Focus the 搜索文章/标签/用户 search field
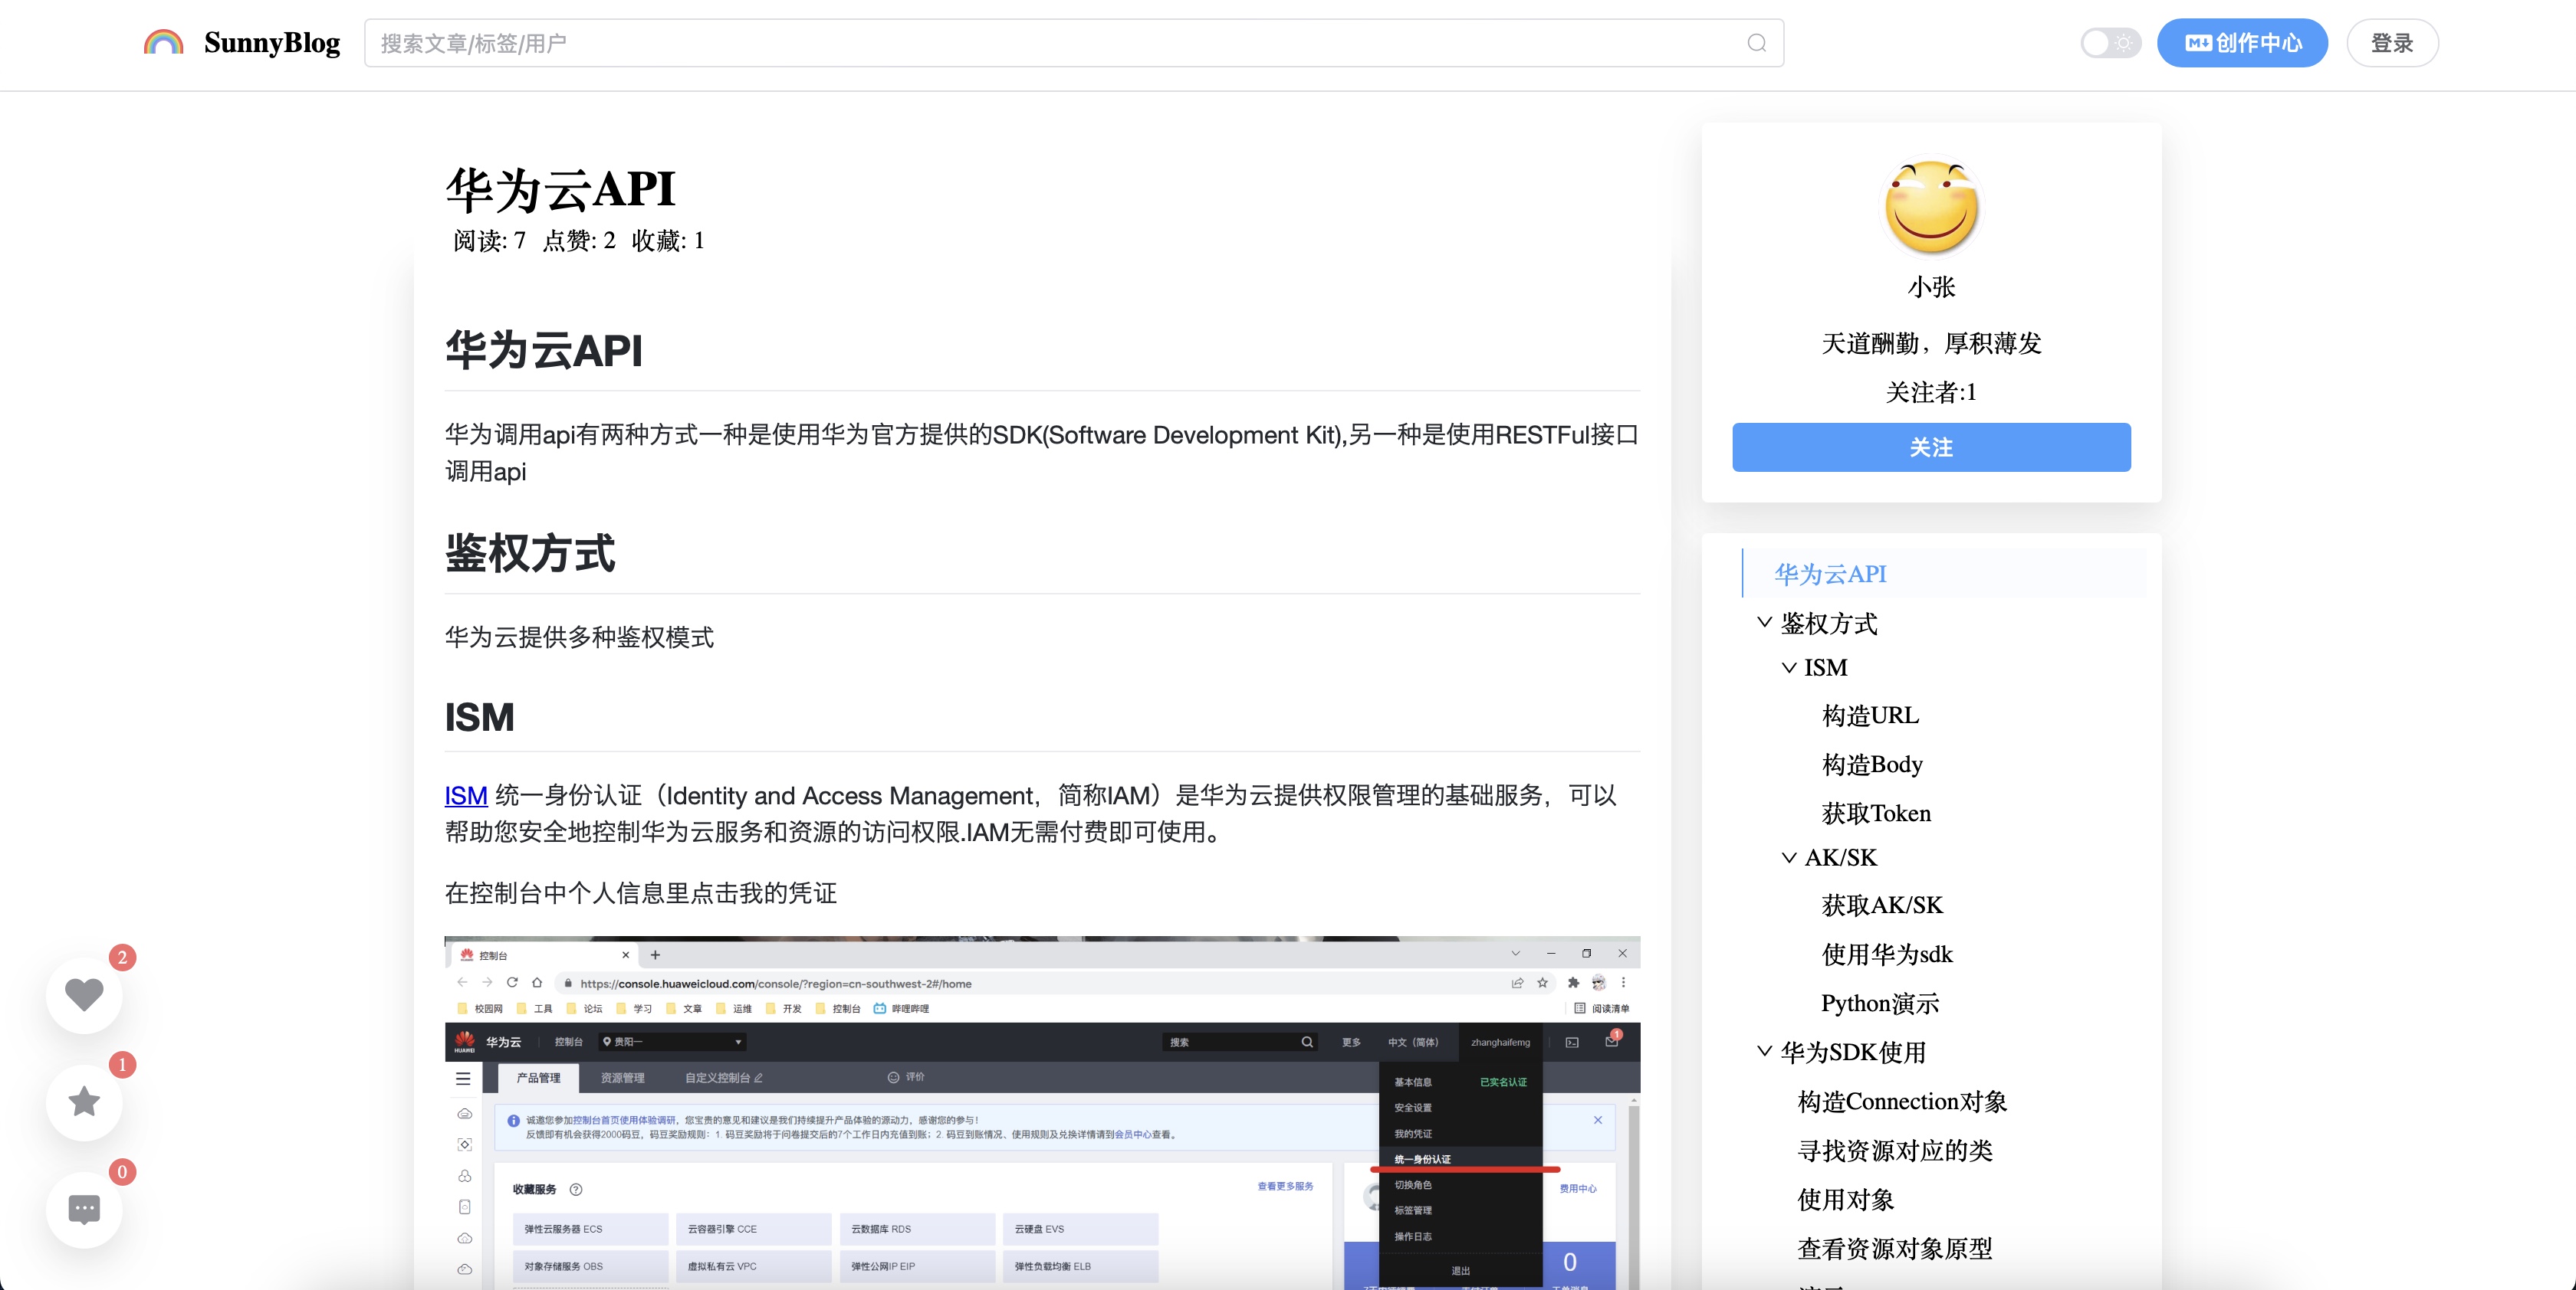Image resolution: width=2576 pixels, height=1290 pixels. point(1074,43)
